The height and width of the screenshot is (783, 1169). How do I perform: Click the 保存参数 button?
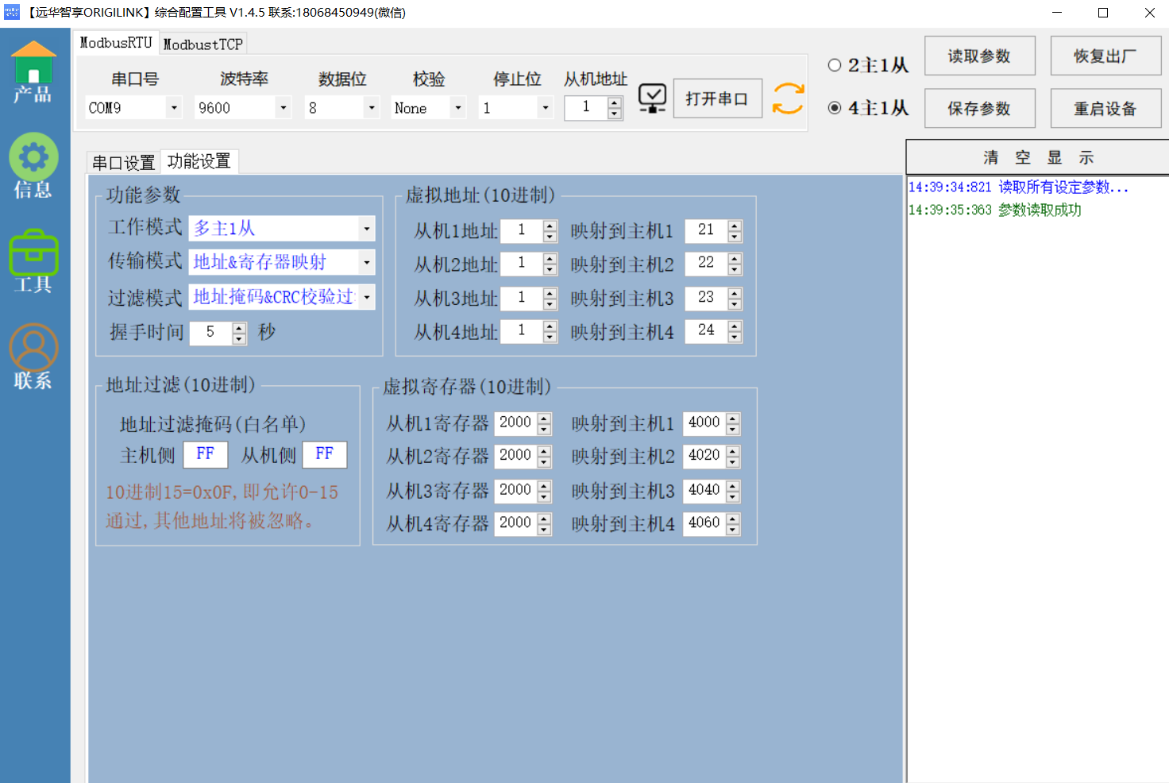[x=979, y=109]
